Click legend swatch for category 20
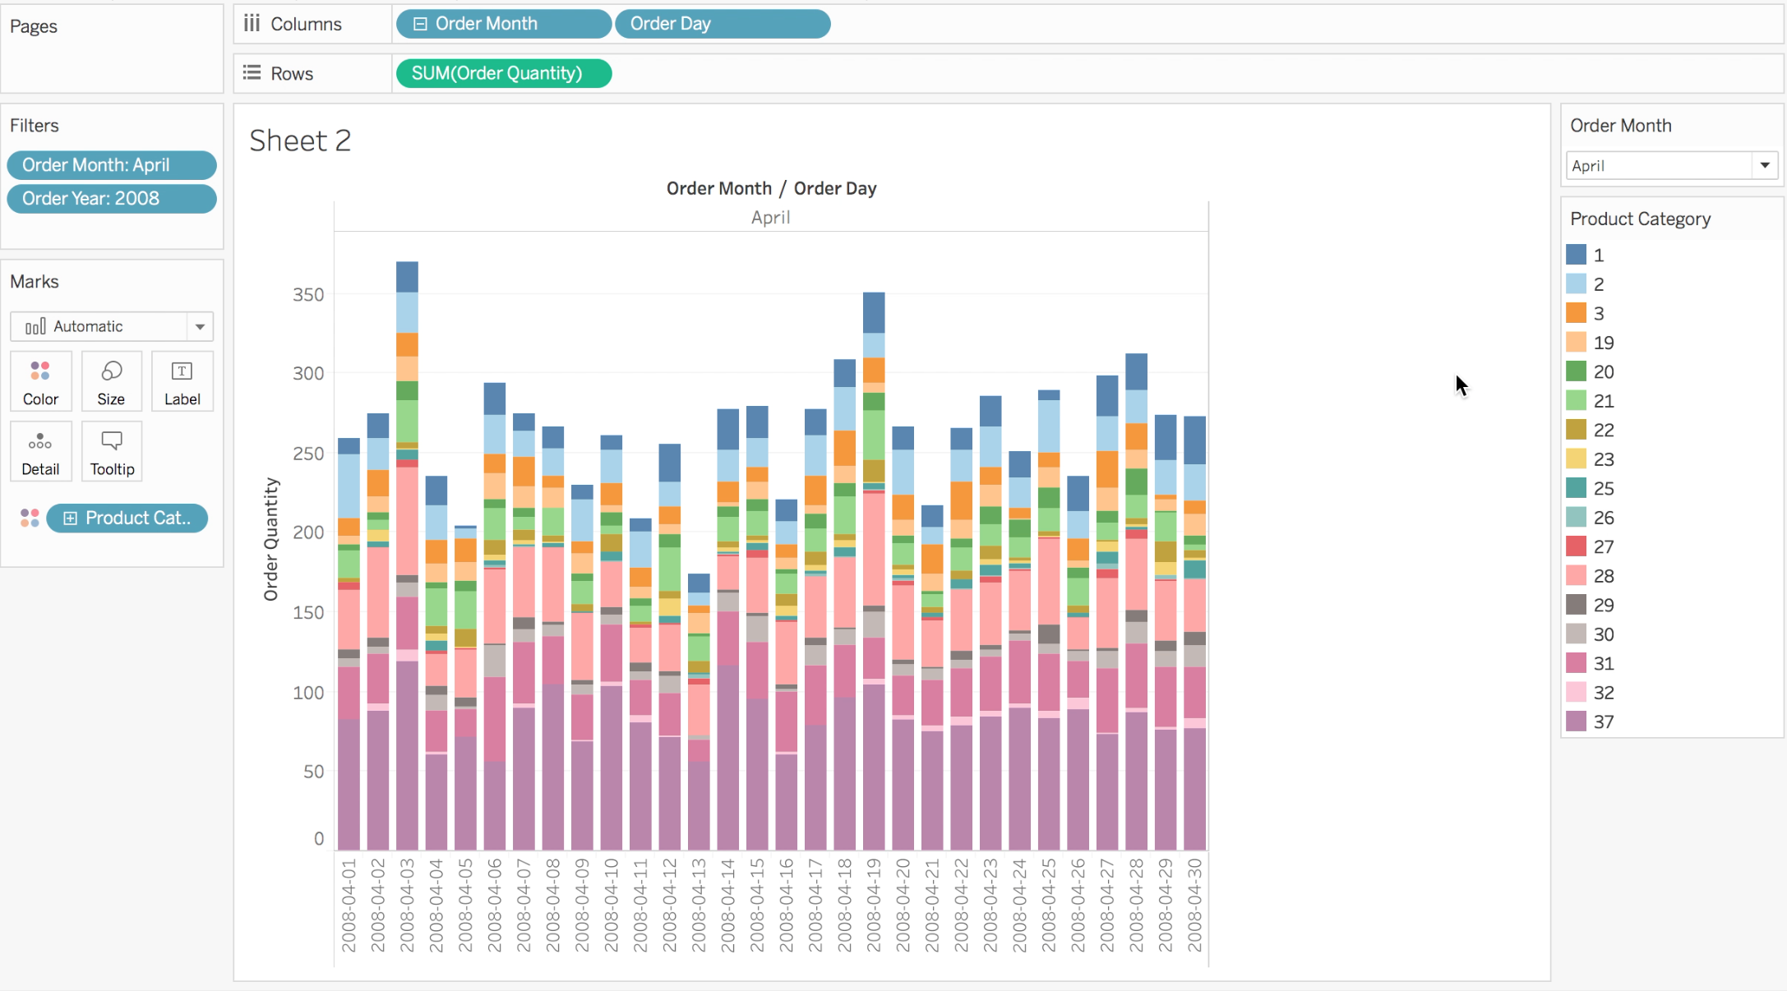 [x=1576, y=371]
